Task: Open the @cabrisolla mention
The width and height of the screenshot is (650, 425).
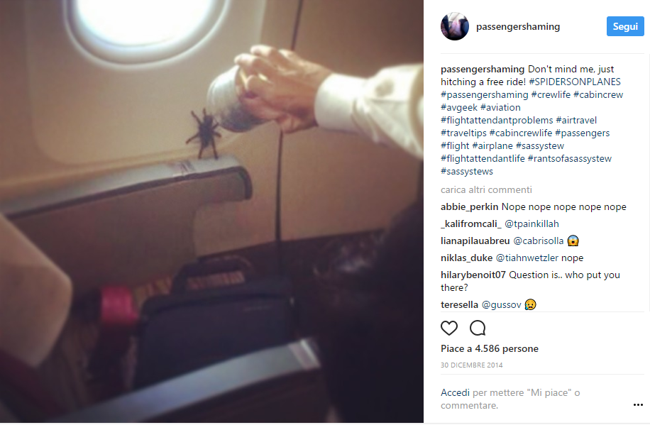Action: coord(538,241)
